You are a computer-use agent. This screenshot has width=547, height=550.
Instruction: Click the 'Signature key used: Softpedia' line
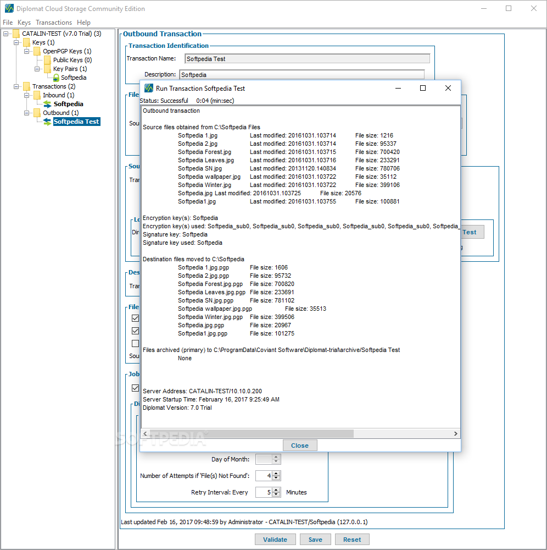[x=182, y=243]
